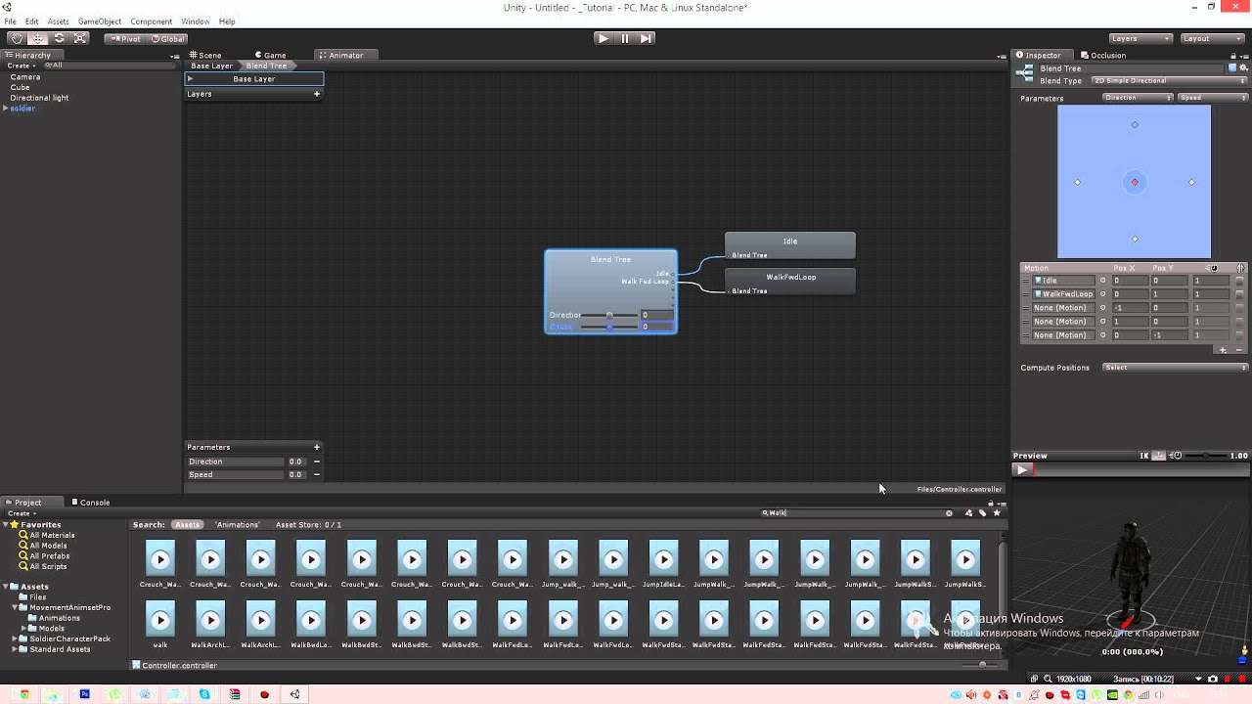The height and width of the screenshot is (704, 1252).
Task: Save search to favorites star icon
Action: pyautogui.click(x=997, y=513)
